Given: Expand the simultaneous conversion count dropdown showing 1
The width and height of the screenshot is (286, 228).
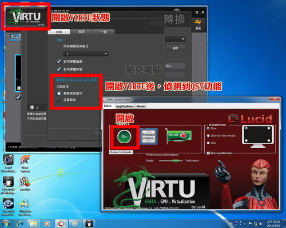Looking at the screenshot, I should pos(86,54).
